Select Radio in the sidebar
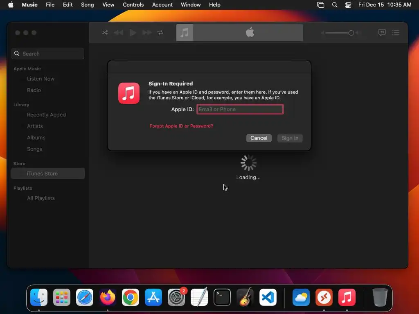The image size is (419, 314). [x=34, y=90]
